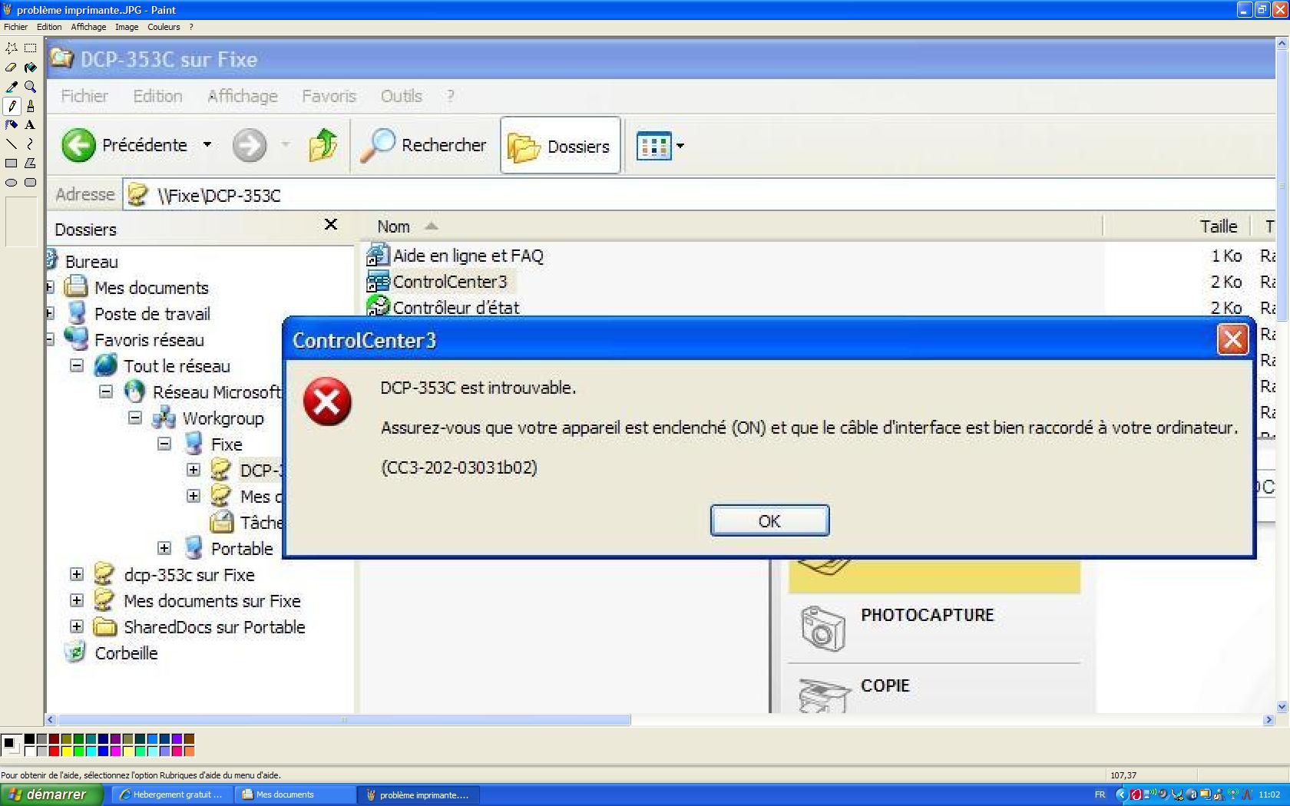Select the Fill With Color bucket tool
1290x806 pixels.
pos(30,68)
